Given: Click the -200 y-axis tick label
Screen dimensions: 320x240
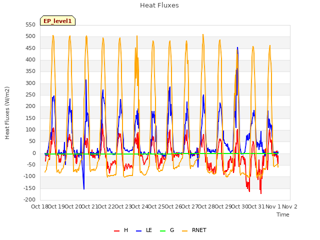Looking at the screenshot, I should pyautogui.click(x=29, y=200).
